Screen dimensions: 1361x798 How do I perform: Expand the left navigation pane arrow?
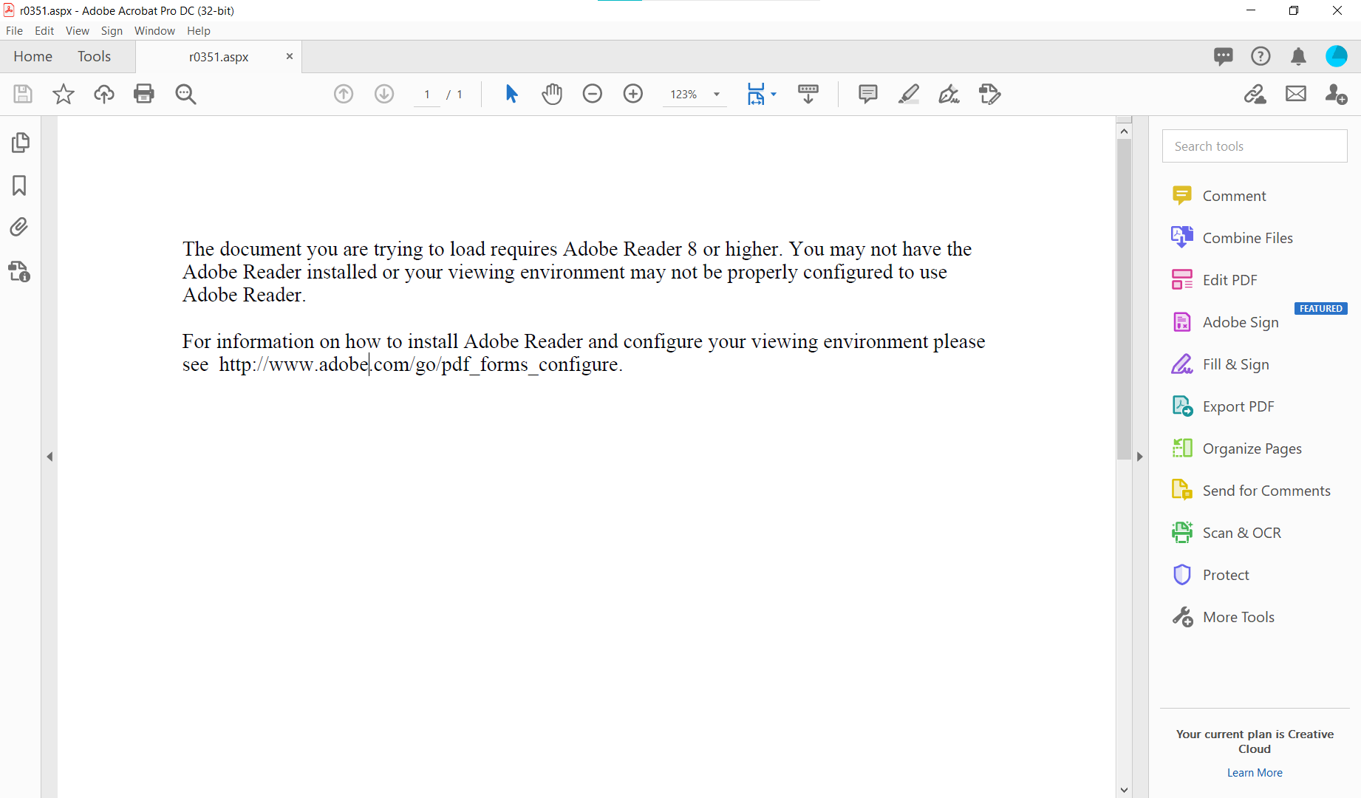[x=50, y=457]
